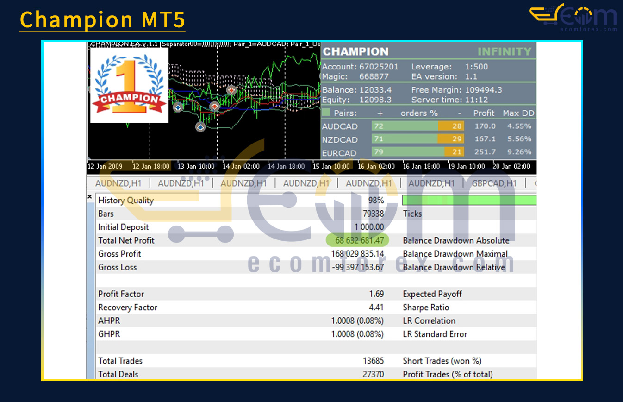Click the AUDCAD profit value 170.0
Viewport: 623px width, 402px height.
point(485,126)
